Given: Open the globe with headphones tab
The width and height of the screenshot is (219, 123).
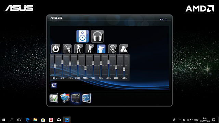Looking at the screenshot, I should click(65, 98).
